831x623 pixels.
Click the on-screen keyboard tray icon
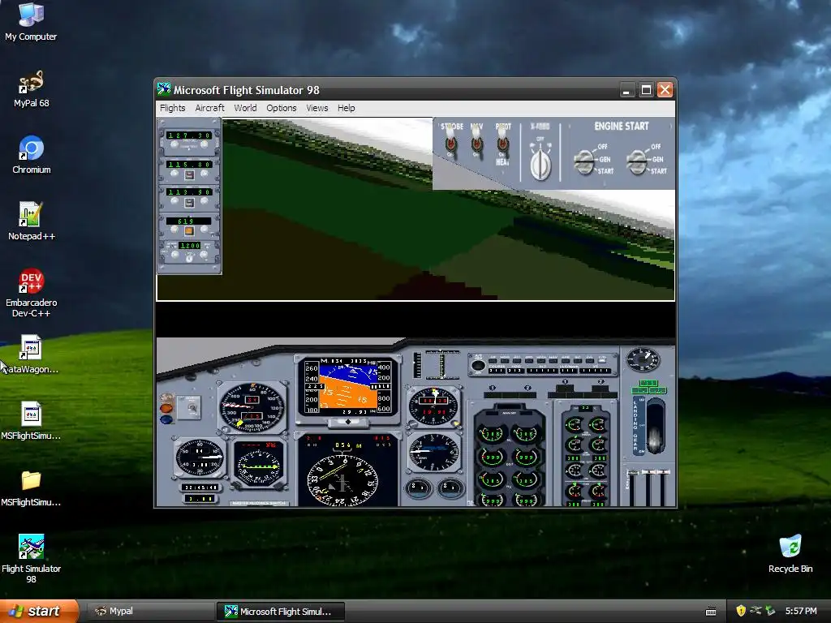[x=711, y=612]
